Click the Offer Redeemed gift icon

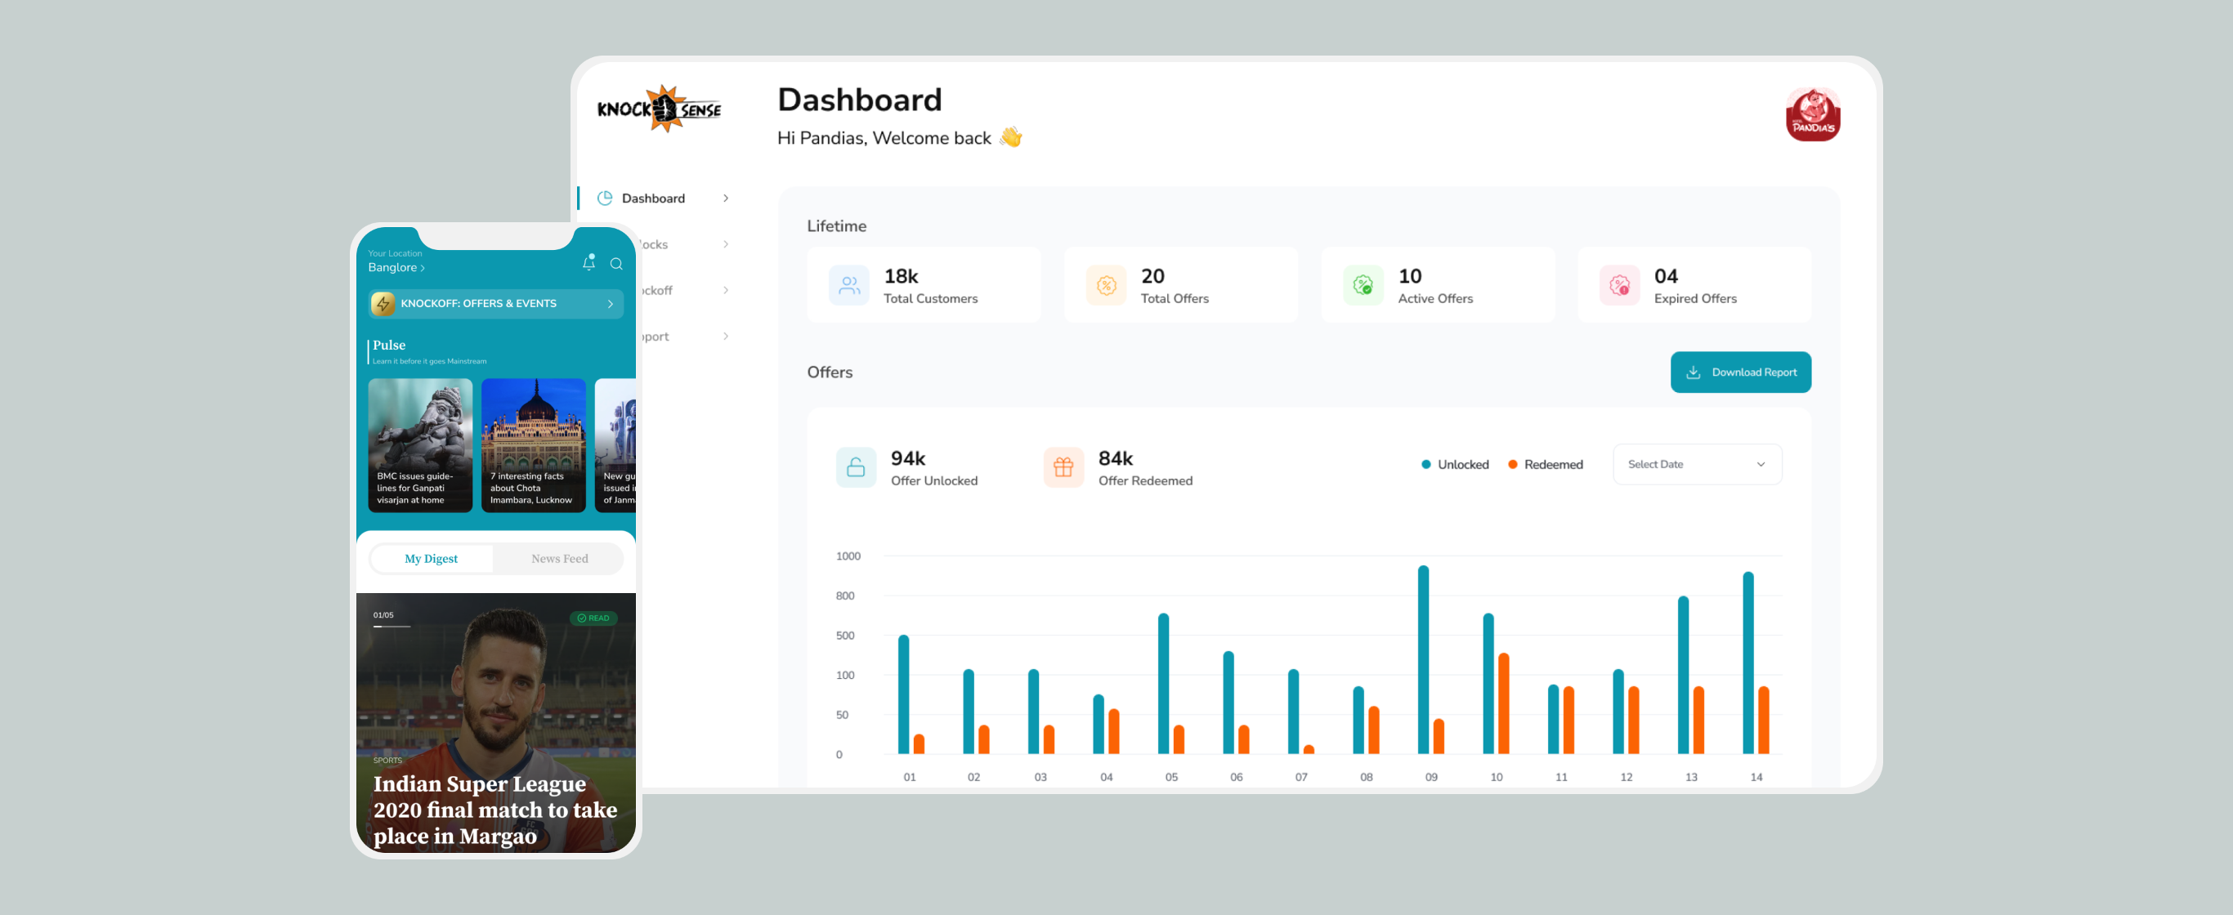1063,468
